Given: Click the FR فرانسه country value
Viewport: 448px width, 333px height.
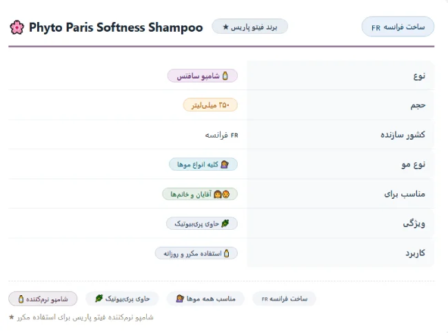Looking at the screenshot, I should [x=221, y=135].
